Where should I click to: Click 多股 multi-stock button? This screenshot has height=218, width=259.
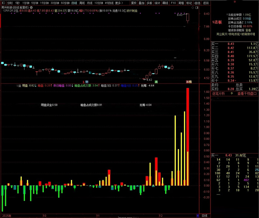point(149,3)
